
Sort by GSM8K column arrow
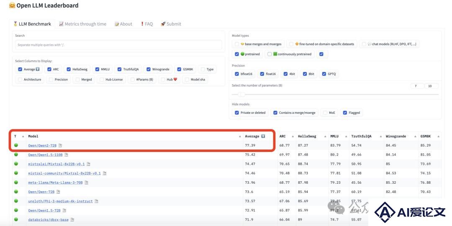point(438,136)
